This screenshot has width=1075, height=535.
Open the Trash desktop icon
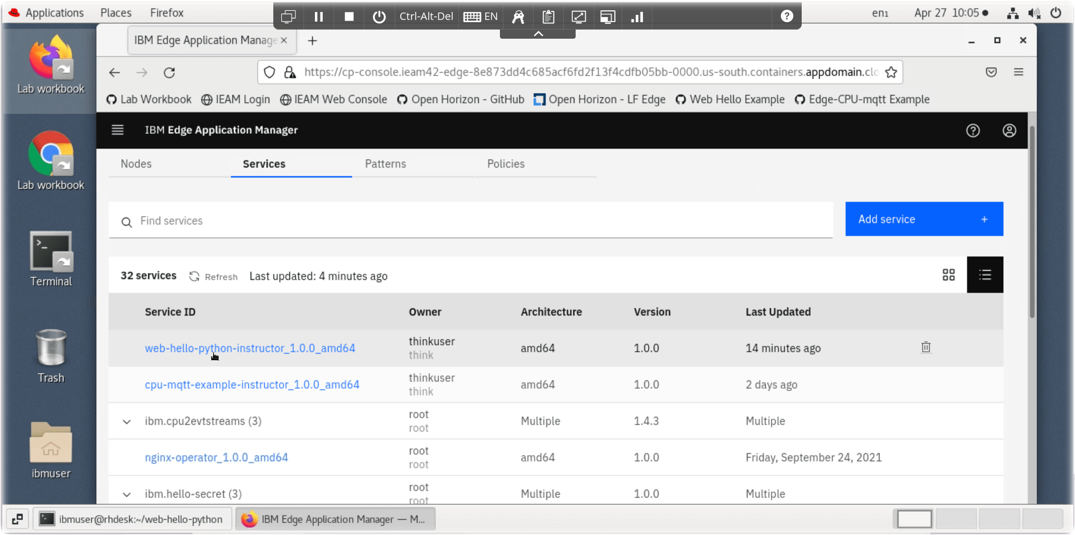(x=51, y=356)
